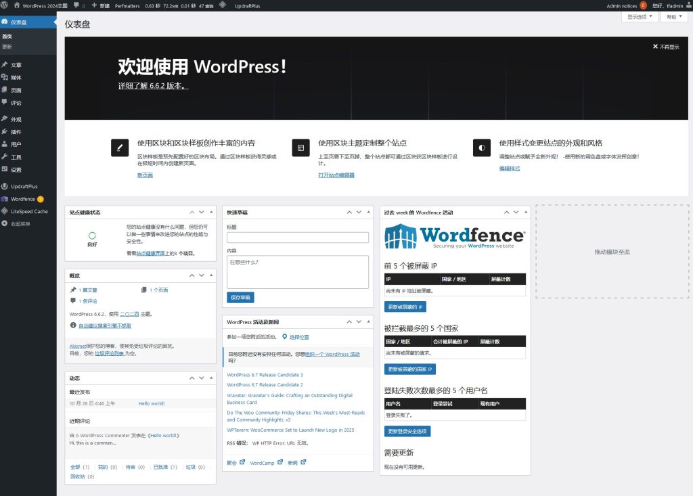
Task: Open the 显示选项 dropdown
Action: [638, 16]
